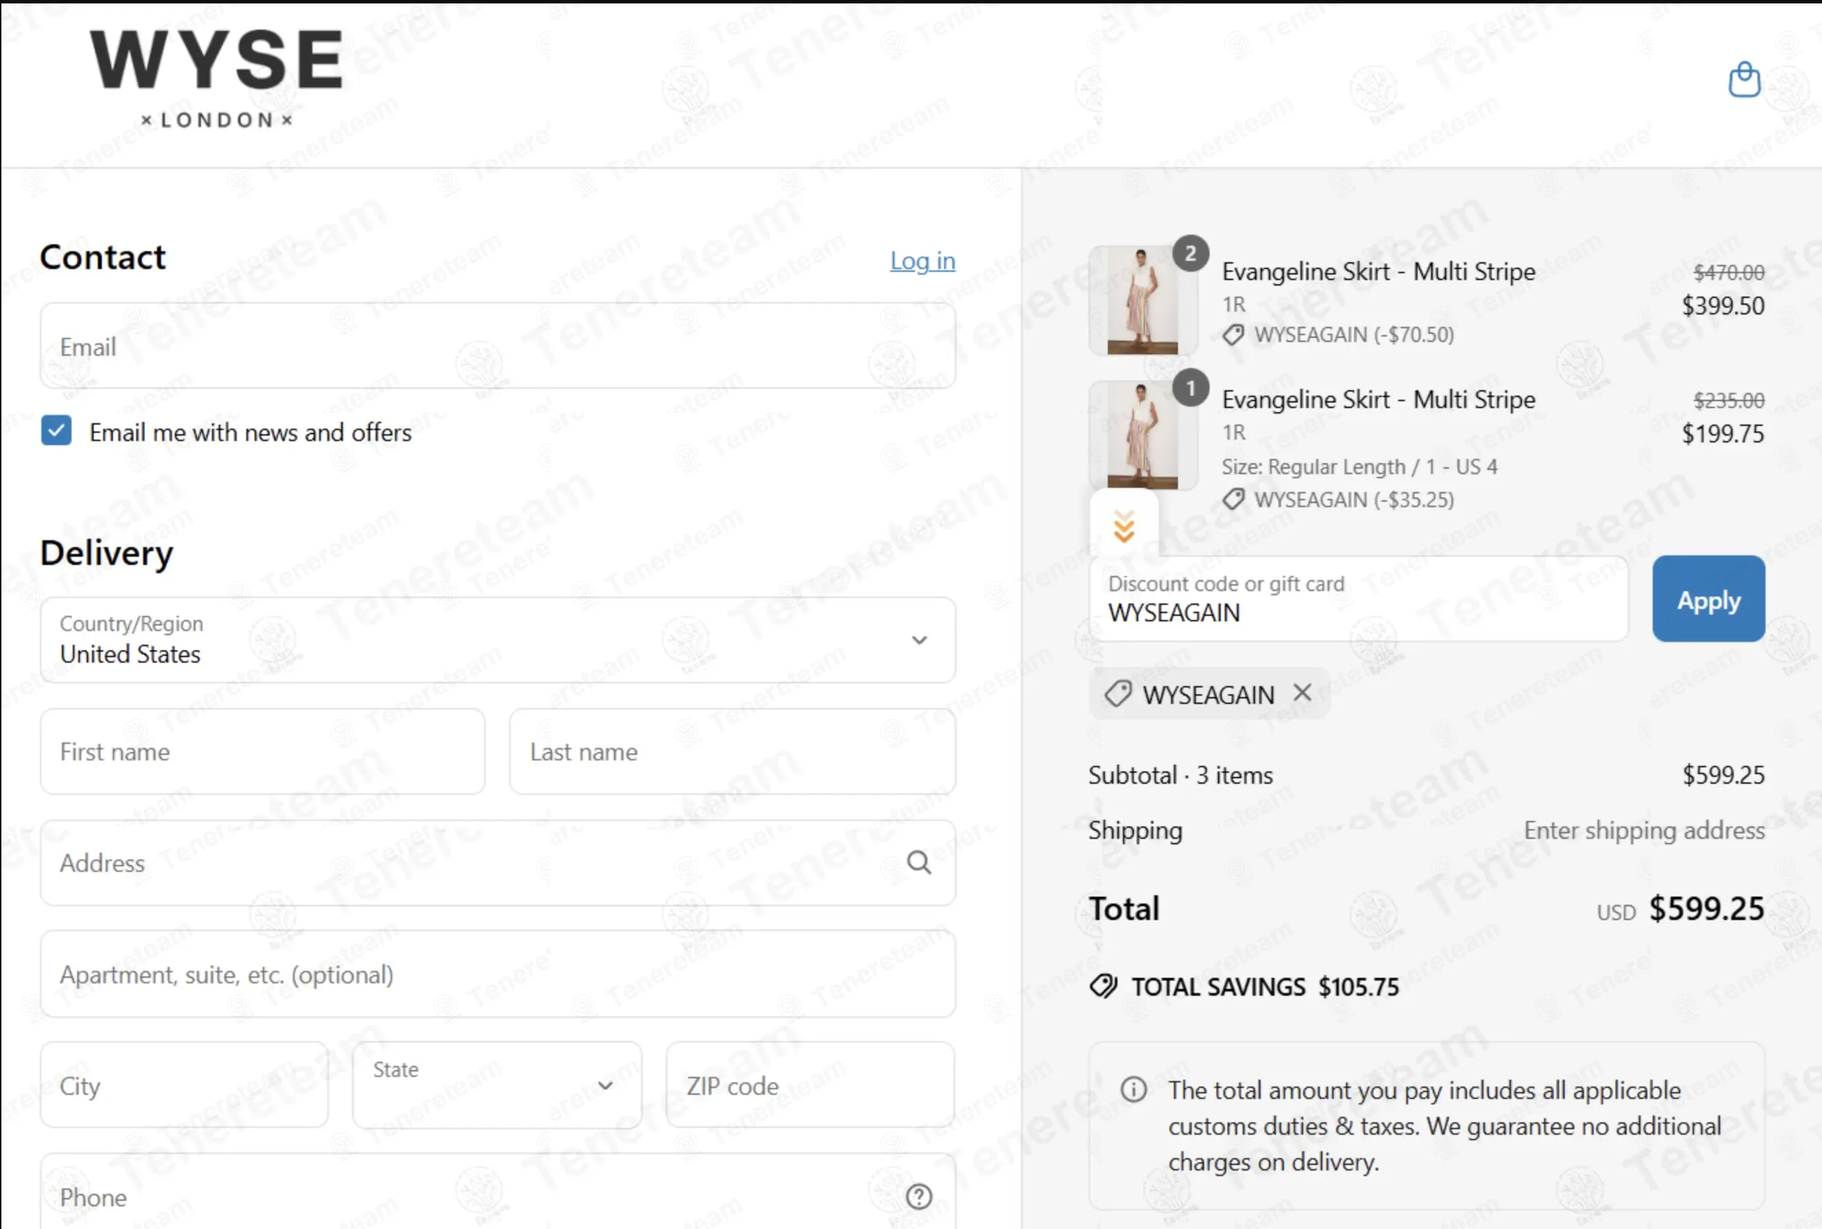
Task: Click the tag icon beside WYSEAGAIN (-$70.50)
Action: [1234, 334]
